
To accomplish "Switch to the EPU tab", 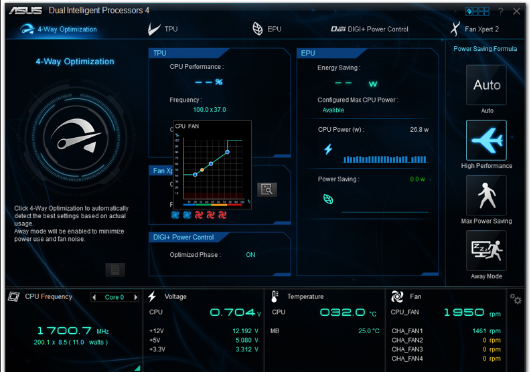I will (267, 29).
